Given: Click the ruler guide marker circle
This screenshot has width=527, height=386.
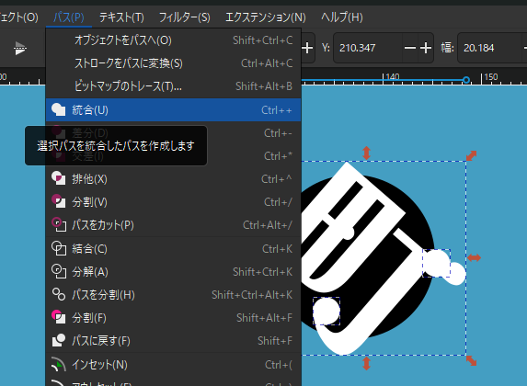Looking at the screenshot, I should pos(465,80).
